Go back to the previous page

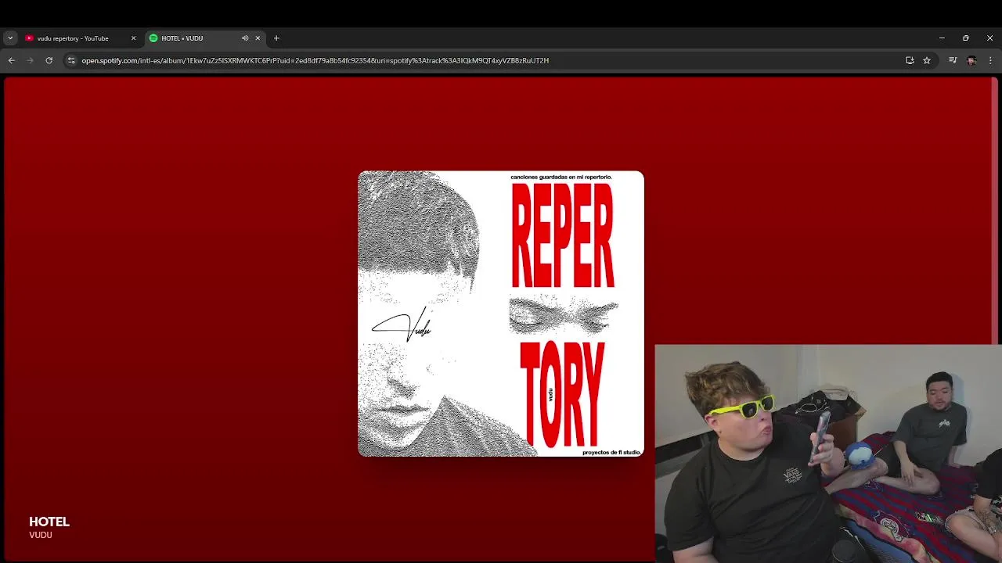(x=11, y=60)
